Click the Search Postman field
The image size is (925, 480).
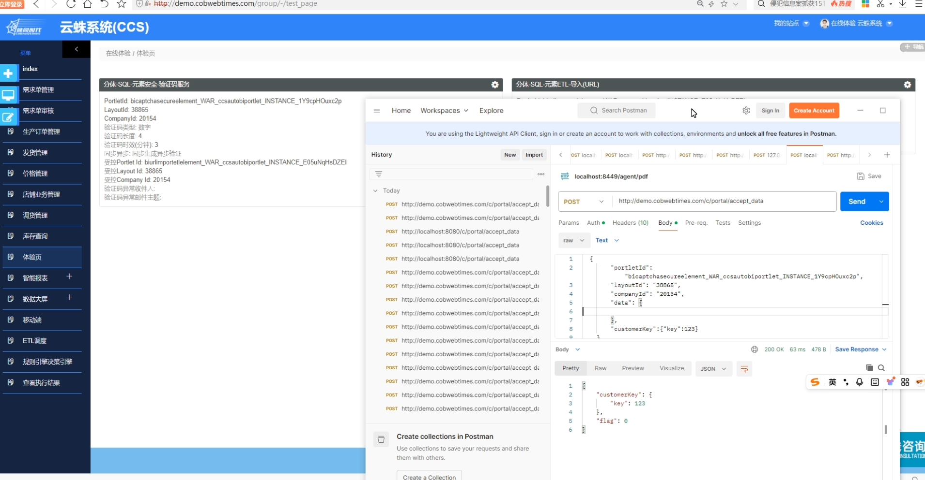coord(617,111)
